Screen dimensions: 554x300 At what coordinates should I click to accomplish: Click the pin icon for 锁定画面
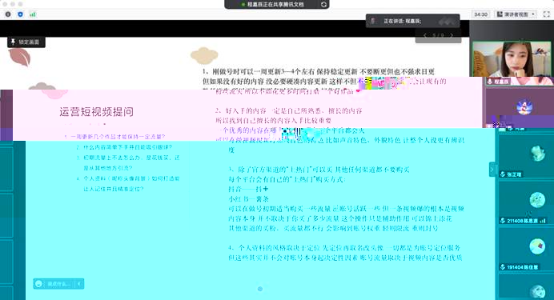coord(13,42)
